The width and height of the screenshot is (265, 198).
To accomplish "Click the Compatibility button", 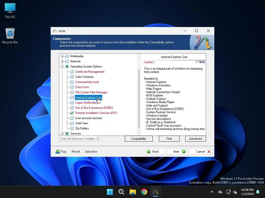I will coord(139,138).
